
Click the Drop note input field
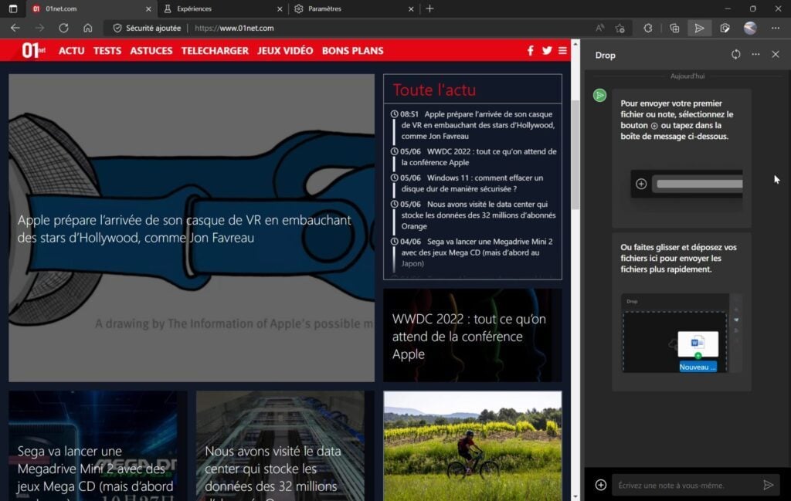[686, 485]
